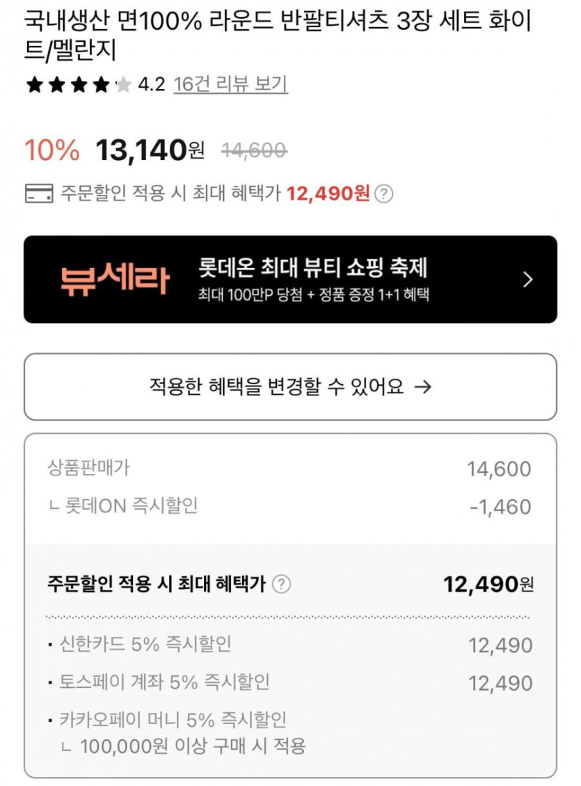Screen dimensions: 581x786
Task: Select the 카카오페이 머니 5% 즉시할인 option
Action: pos(173,720)
